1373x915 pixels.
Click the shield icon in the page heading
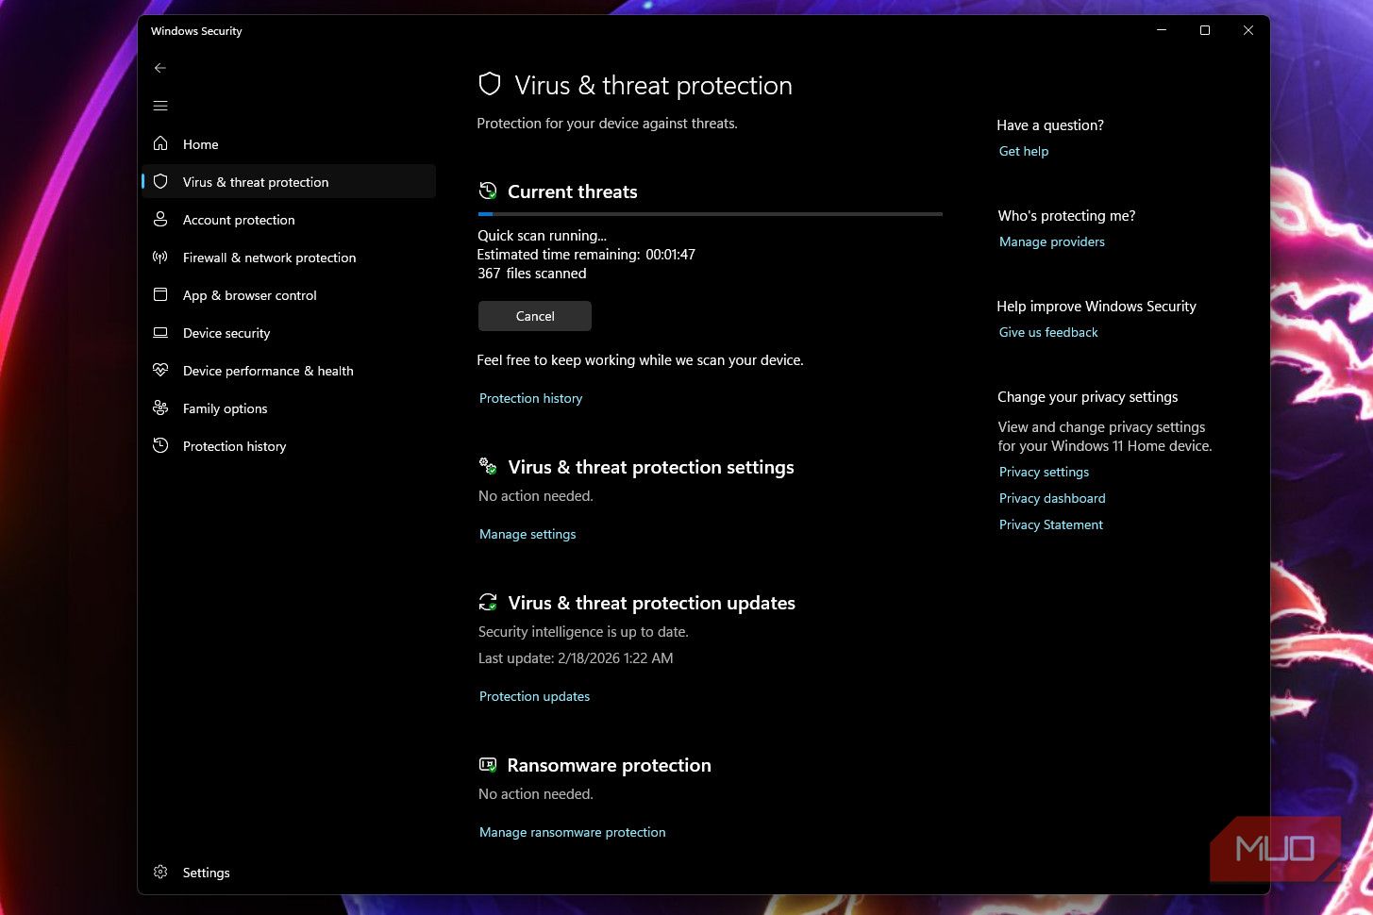pos(490,85)
